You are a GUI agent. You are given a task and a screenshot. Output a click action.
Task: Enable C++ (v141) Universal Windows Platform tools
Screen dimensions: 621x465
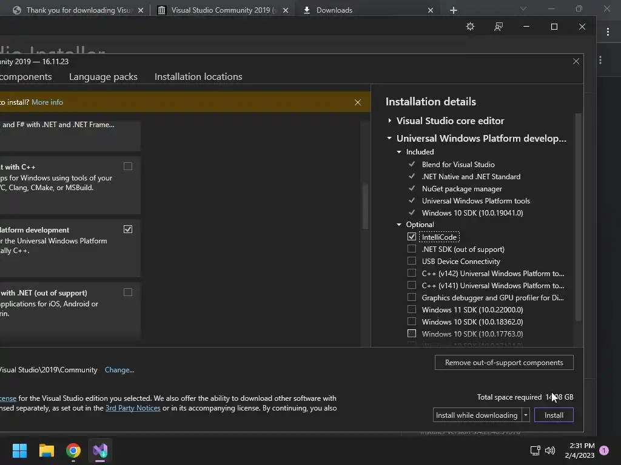412,285
